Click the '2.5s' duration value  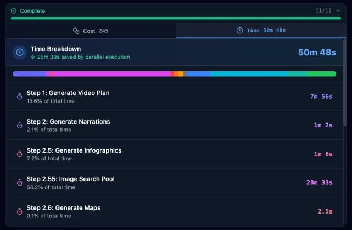[x=325, y=211]
